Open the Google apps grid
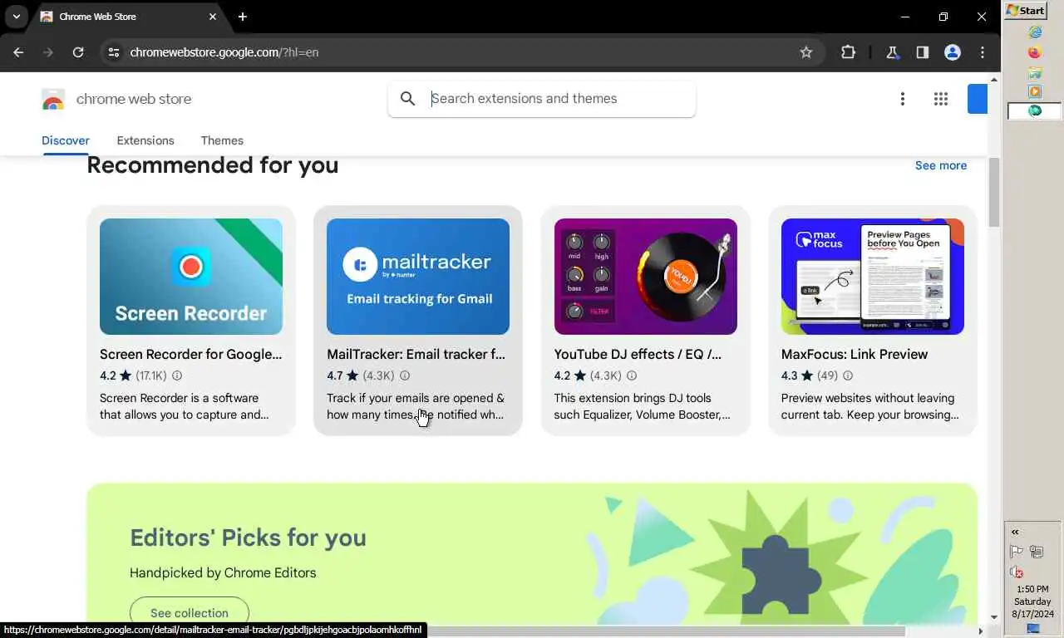The height and width of the screenshot is (638, 1064). point(941,99)
